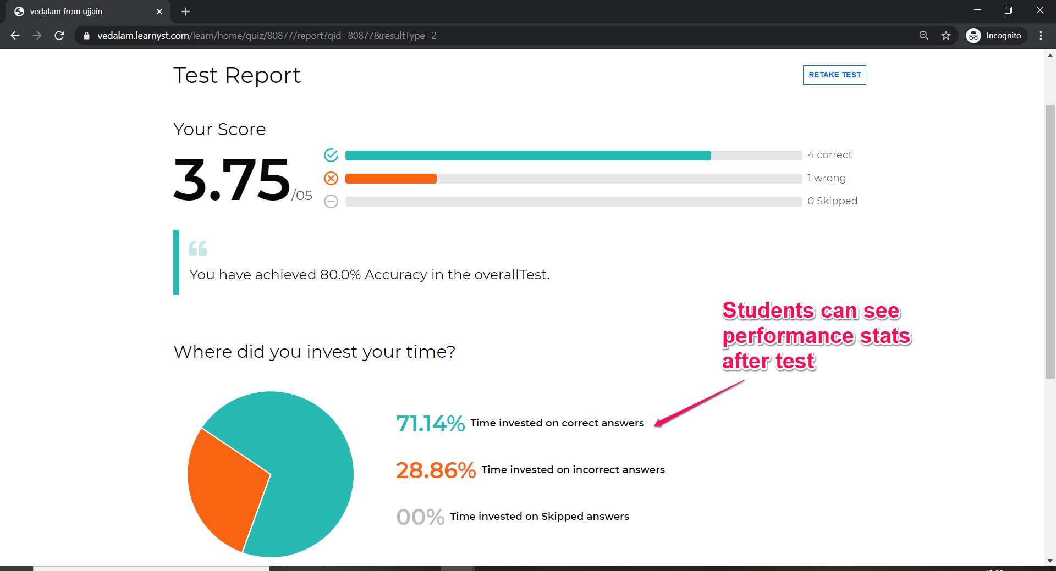Close the vedalam from ujjain tab
Image resolution: width=1056 pixels, height=571 pixels.
tap(159, 12)
